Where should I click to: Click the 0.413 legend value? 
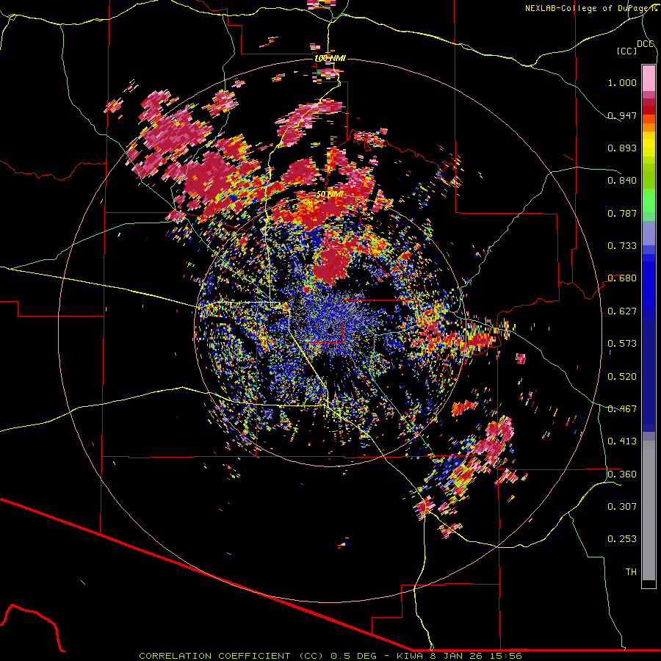pos(622,441)
